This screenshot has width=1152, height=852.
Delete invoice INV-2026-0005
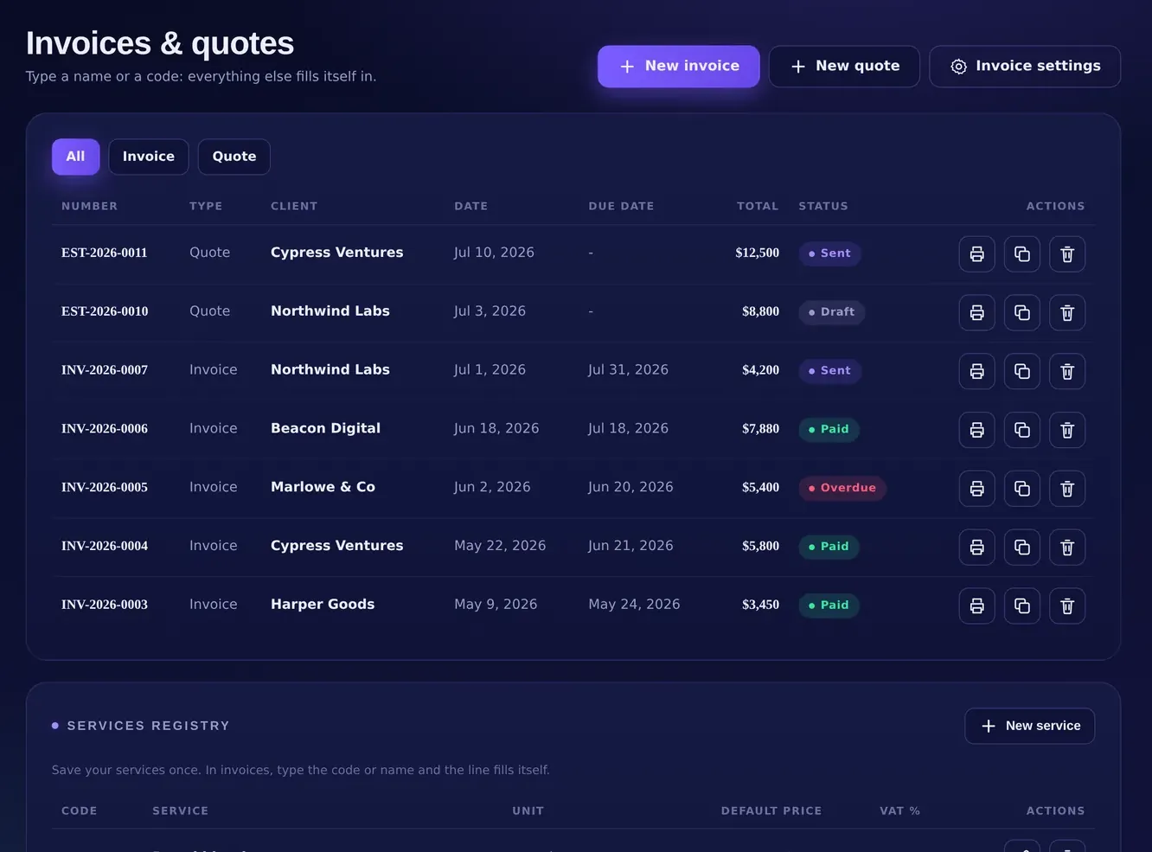point(1066,489)
